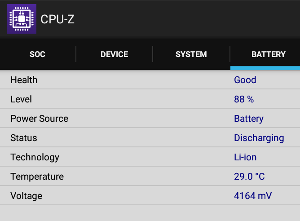Select the Technology row label

coord(35,158)
